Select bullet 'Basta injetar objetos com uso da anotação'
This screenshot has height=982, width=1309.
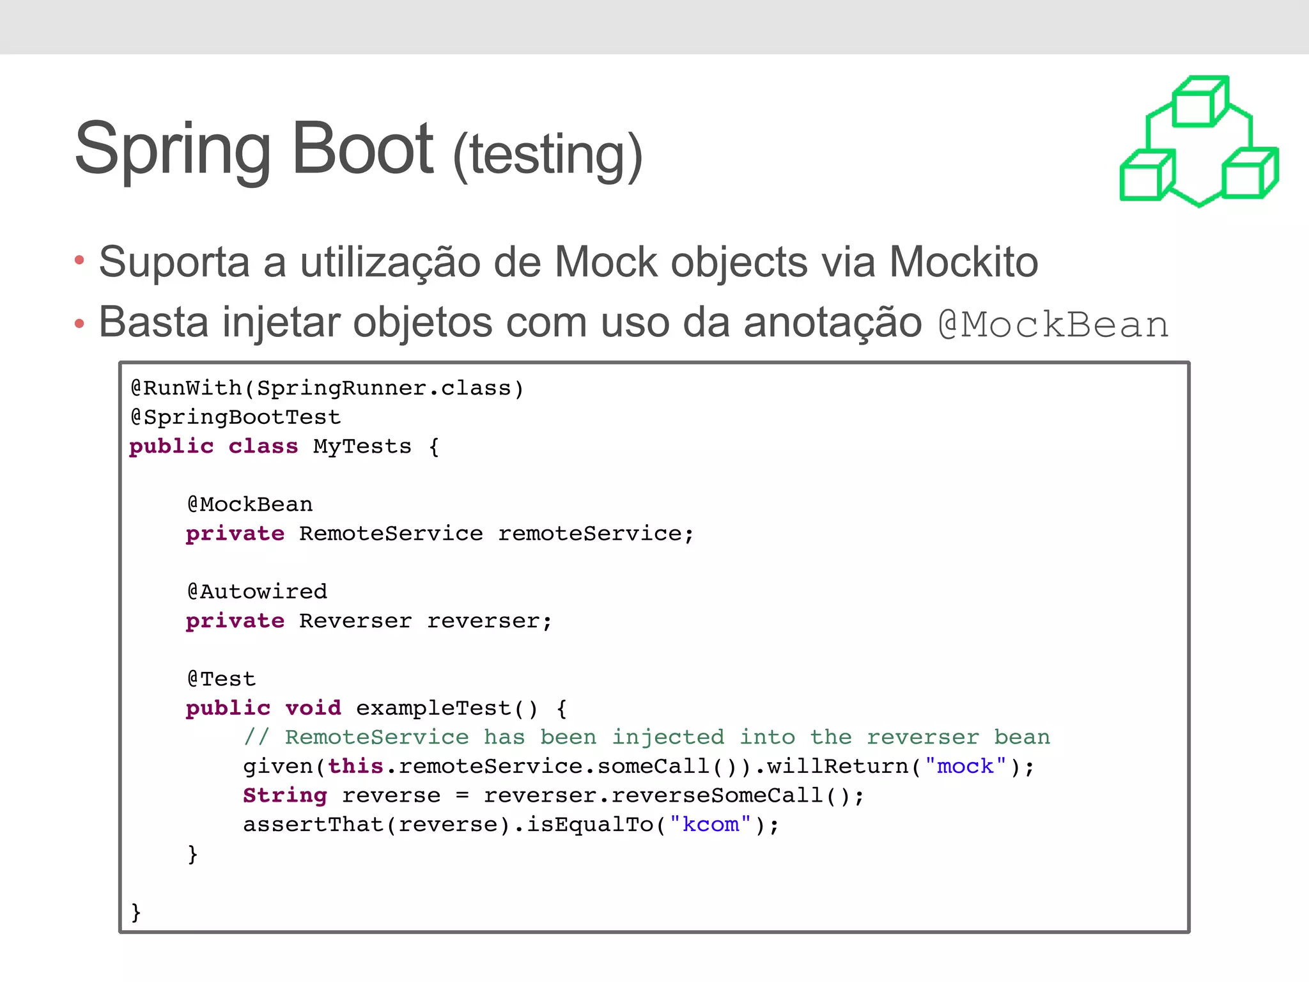[510, 322]
